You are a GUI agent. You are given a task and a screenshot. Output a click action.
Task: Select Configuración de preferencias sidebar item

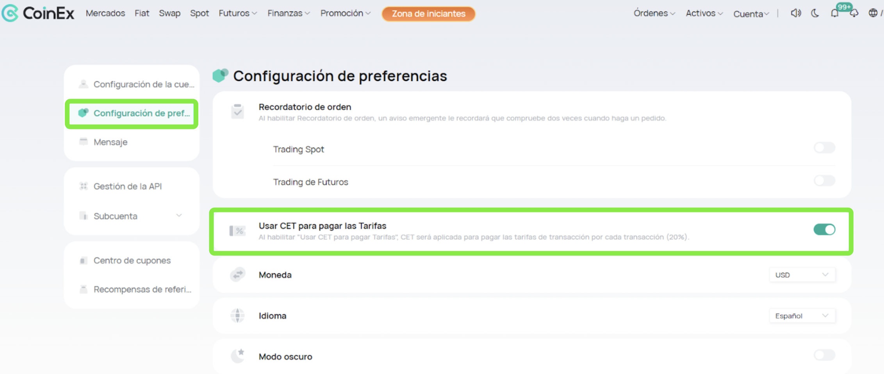click(132, 113)
